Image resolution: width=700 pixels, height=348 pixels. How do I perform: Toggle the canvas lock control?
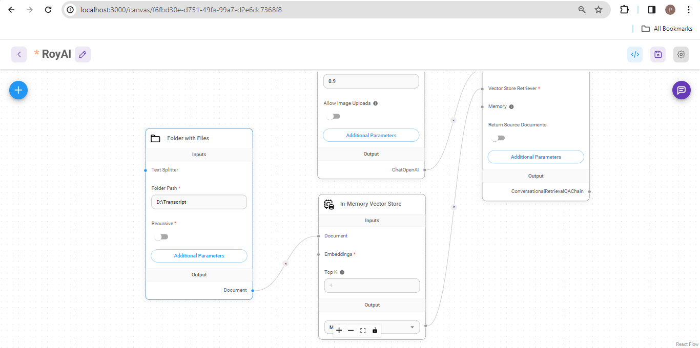[375, 331]
